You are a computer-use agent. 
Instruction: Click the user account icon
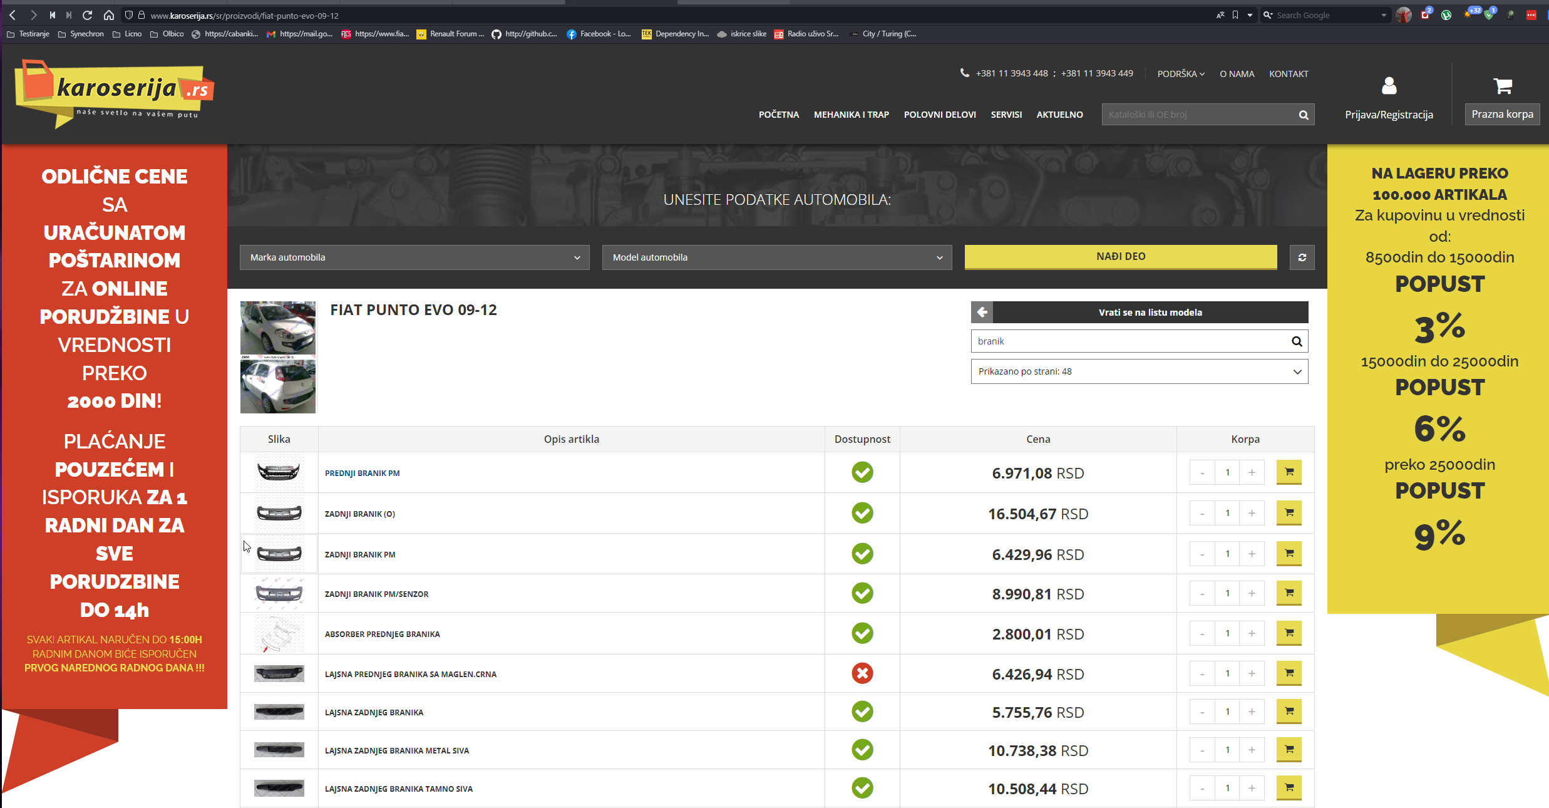[x=1389, y=86]
